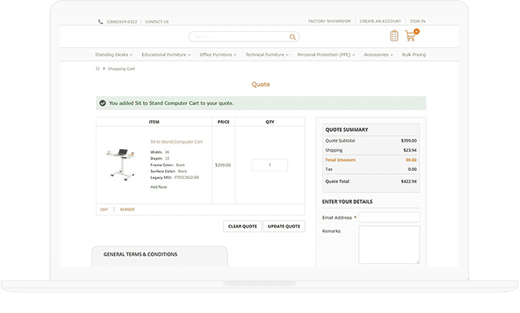Click the Email Address input field
The height and width of the screenshot is (313, 520).
(389, 217)
